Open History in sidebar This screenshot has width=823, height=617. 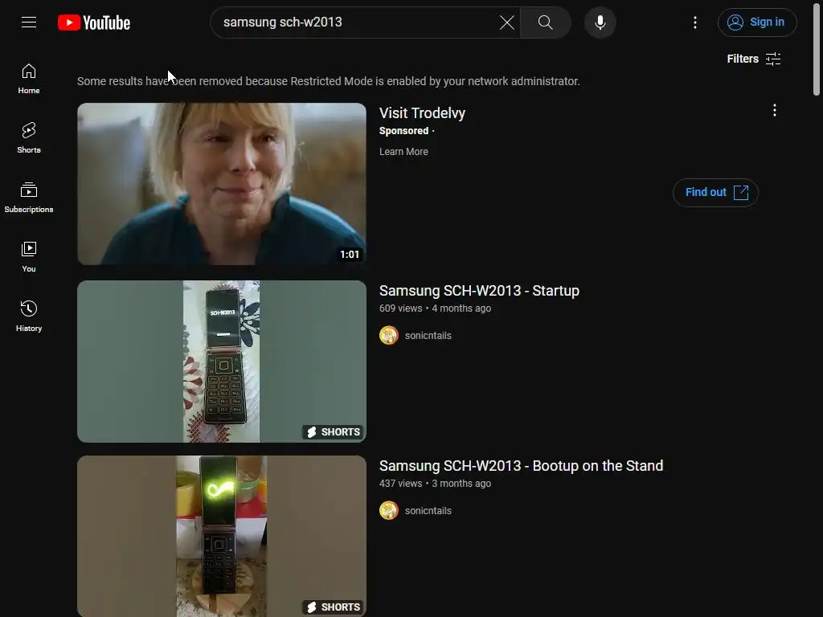click(x=29, y=317)
